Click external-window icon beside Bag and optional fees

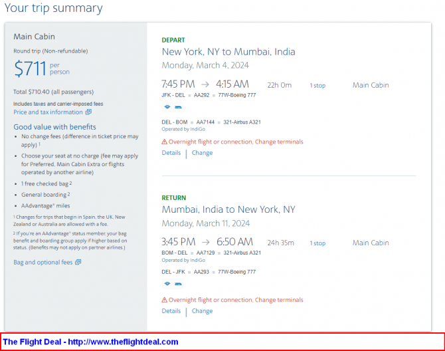click(x=78, y=262)
